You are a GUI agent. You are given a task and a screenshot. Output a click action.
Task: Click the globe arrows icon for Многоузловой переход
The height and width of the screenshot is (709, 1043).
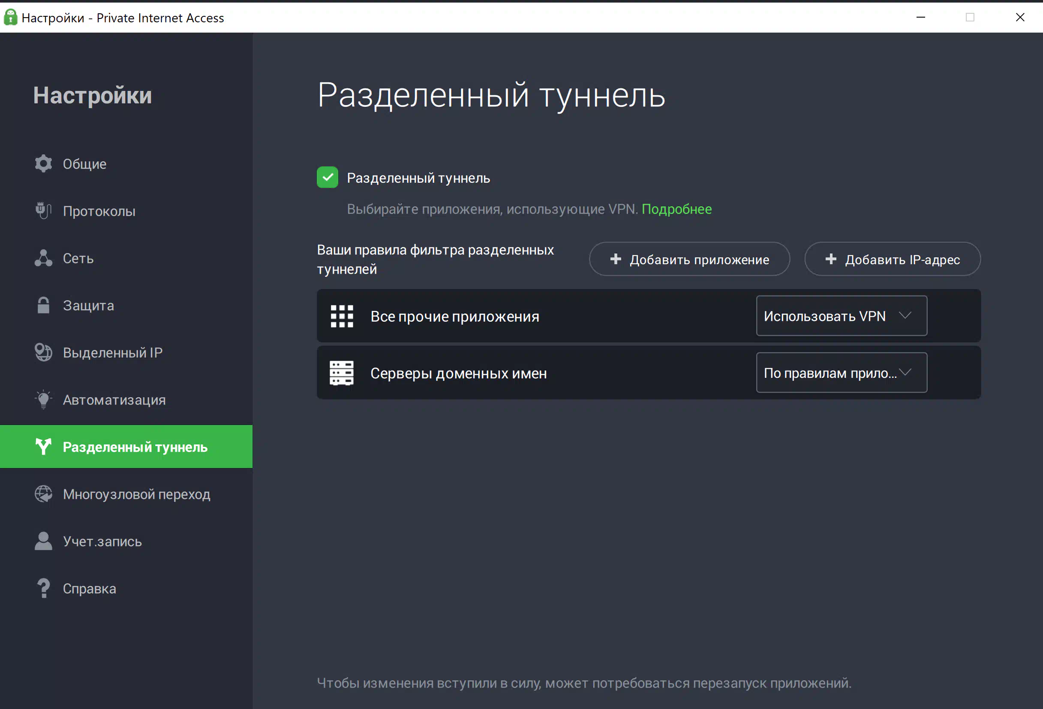tap(44, 494)
